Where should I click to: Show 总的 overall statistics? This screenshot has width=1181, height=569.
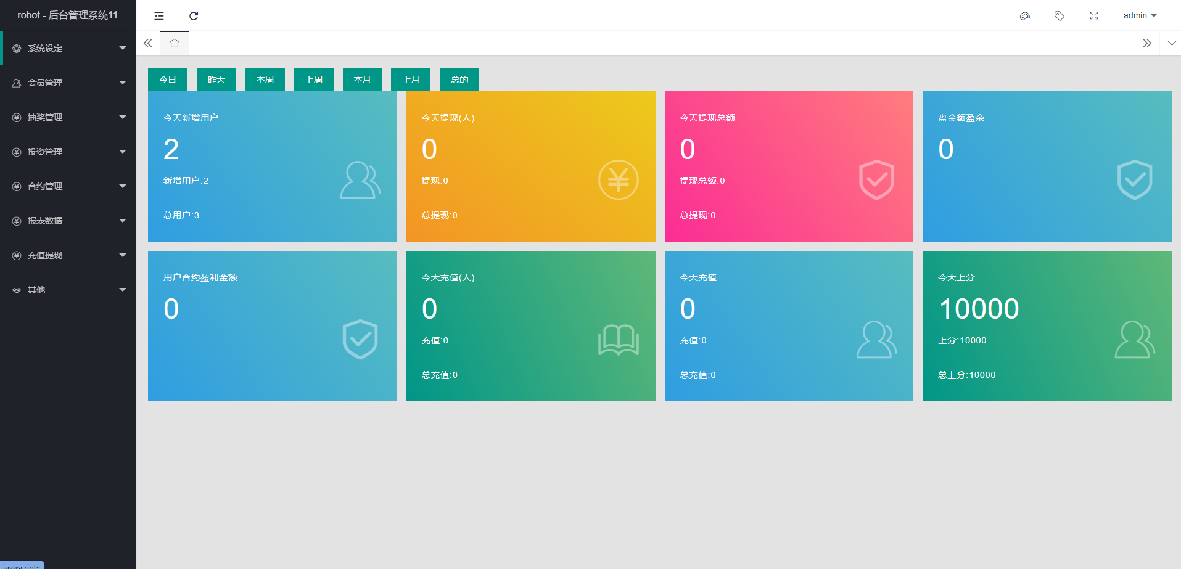coord(459,80)
